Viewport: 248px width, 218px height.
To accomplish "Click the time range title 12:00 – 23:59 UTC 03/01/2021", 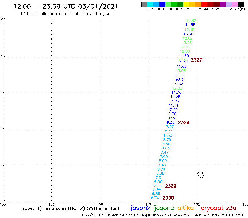I will [x=66, y=6].
